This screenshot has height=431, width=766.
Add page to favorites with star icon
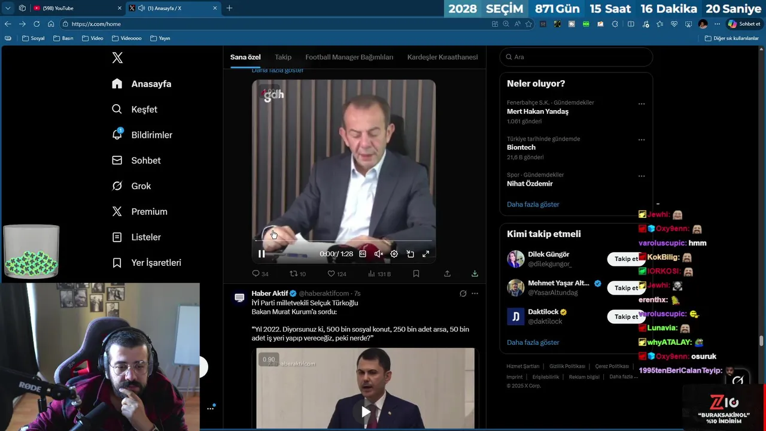tap(528, 24)
